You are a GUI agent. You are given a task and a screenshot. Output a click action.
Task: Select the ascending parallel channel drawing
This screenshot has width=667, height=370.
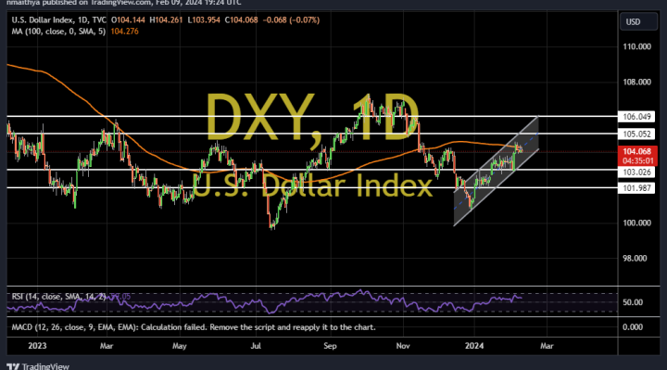[x=496, y=172]
